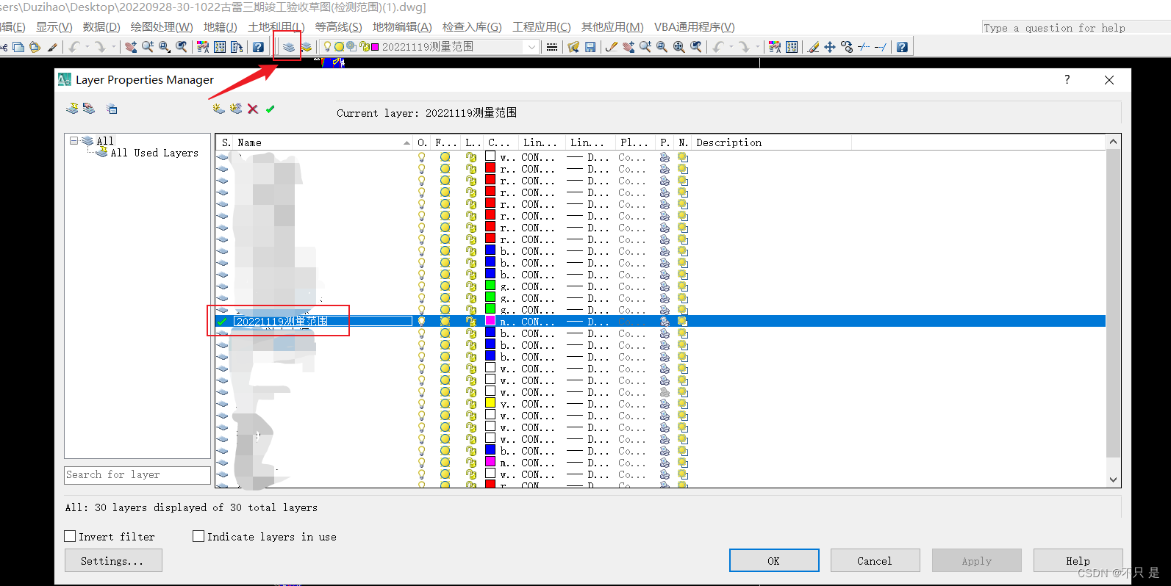
Task: Check Indicate layers in use
Action: point(198,537)
